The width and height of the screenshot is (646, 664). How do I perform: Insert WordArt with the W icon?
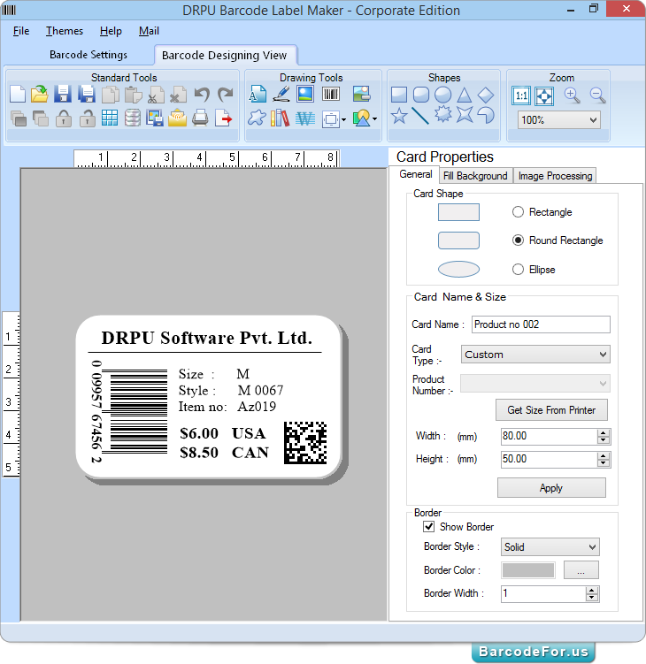click(x=305, y=119)
